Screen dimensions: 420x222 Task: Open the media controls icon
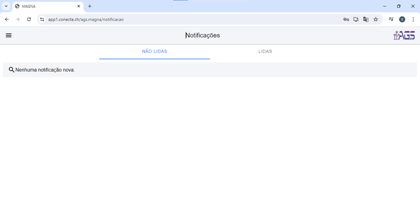click(391, 19)
